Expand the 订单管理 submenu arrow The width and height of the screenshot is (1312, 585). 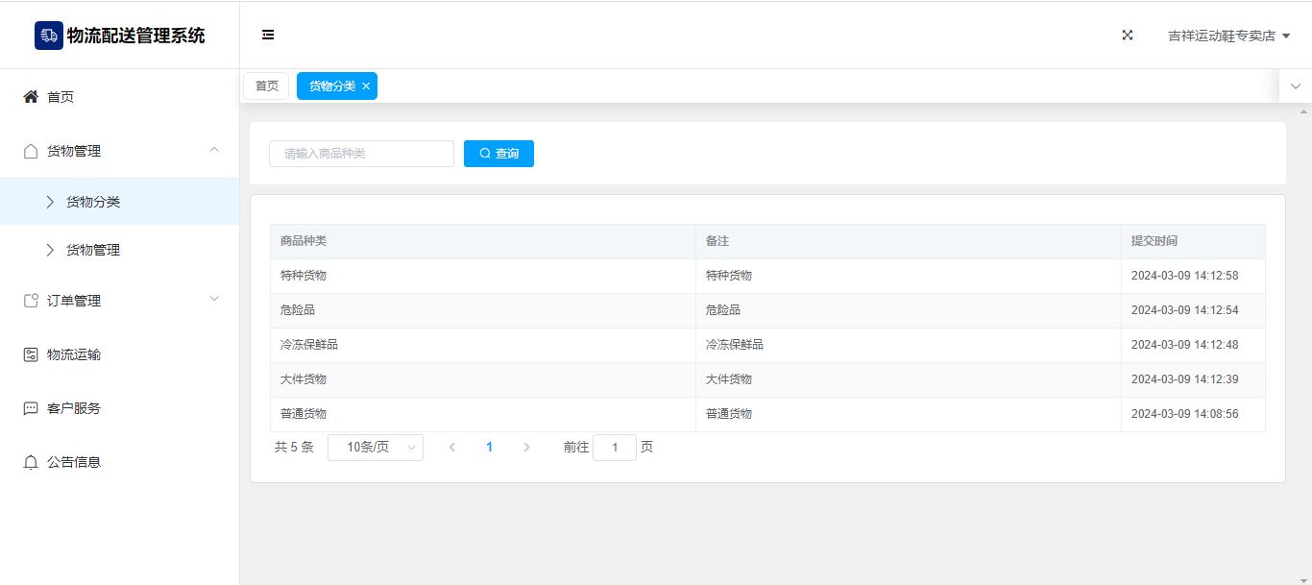tap(214, 299)
